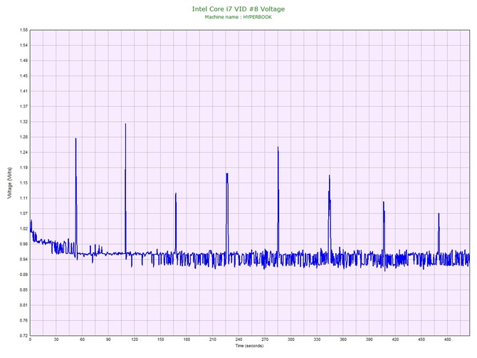This screenshot has height=358, width=477.
Task: Click the 1.45 voltage axis value
Action: pyautogui.click(x=23, y=76)
